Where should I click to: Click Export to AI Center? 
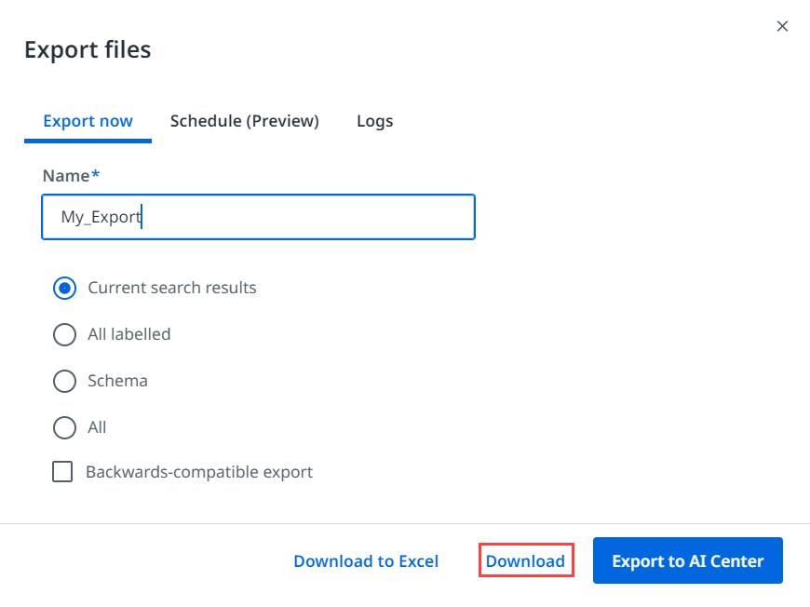tap(687, 560)
